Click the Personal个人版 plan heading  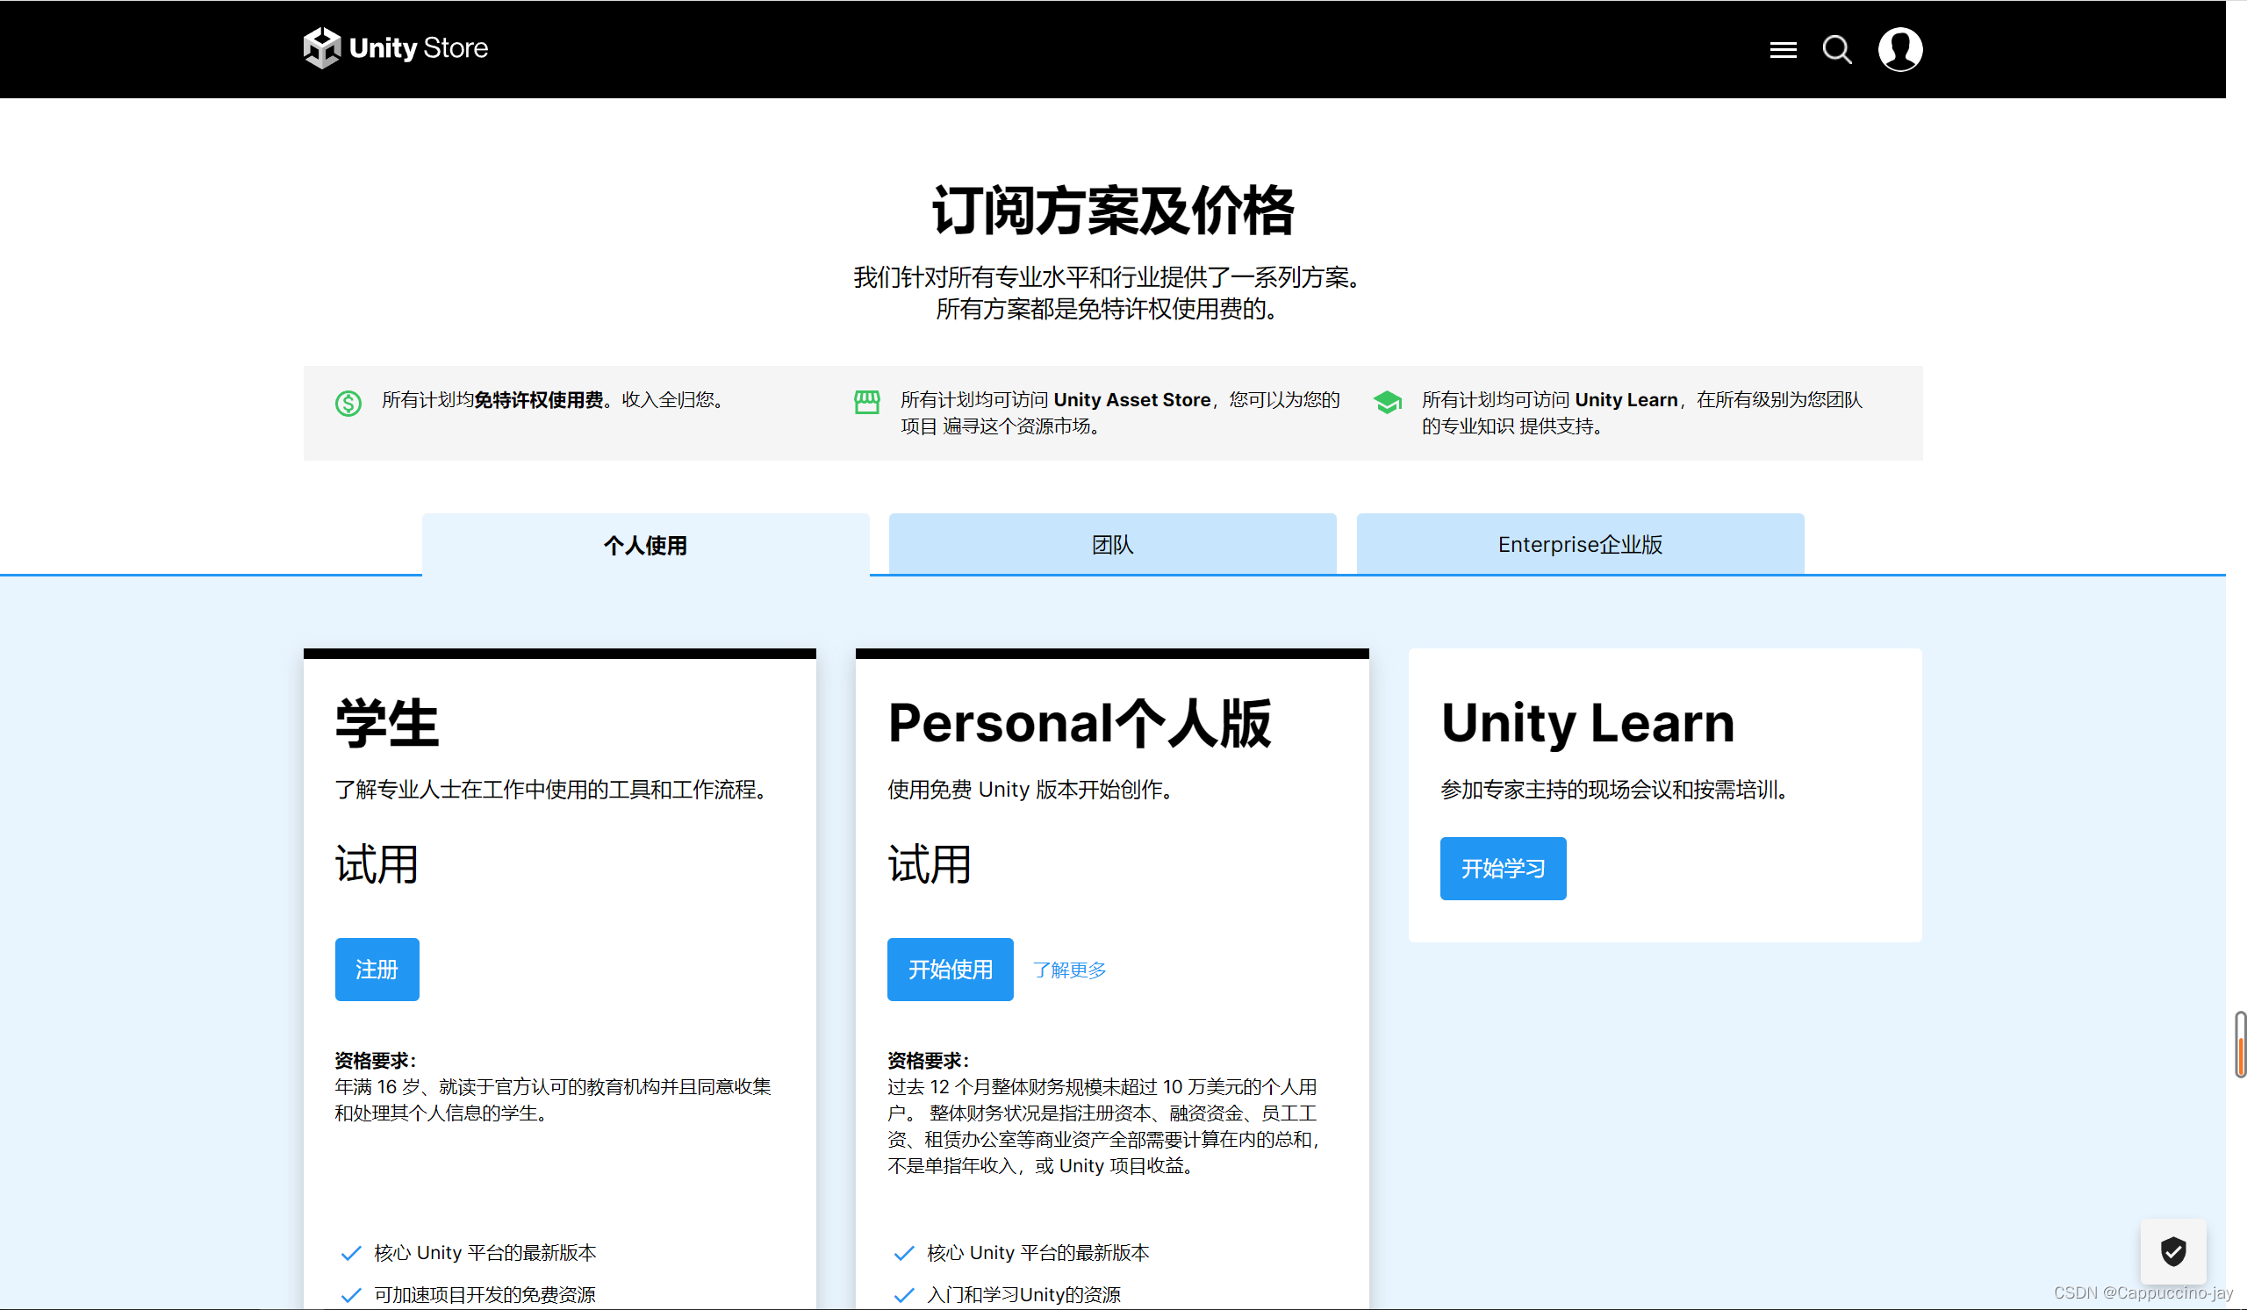(1079, 722)
